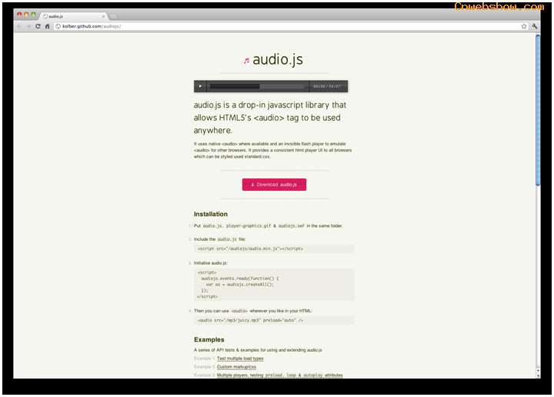
Task: Click the 'Initialise audio.js:' step text
Action: pyautogui.click(x=211, y=263)
